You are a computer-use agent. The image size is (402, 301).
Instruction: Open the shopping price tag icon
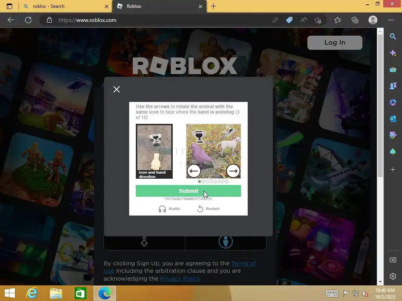[289, 20]
